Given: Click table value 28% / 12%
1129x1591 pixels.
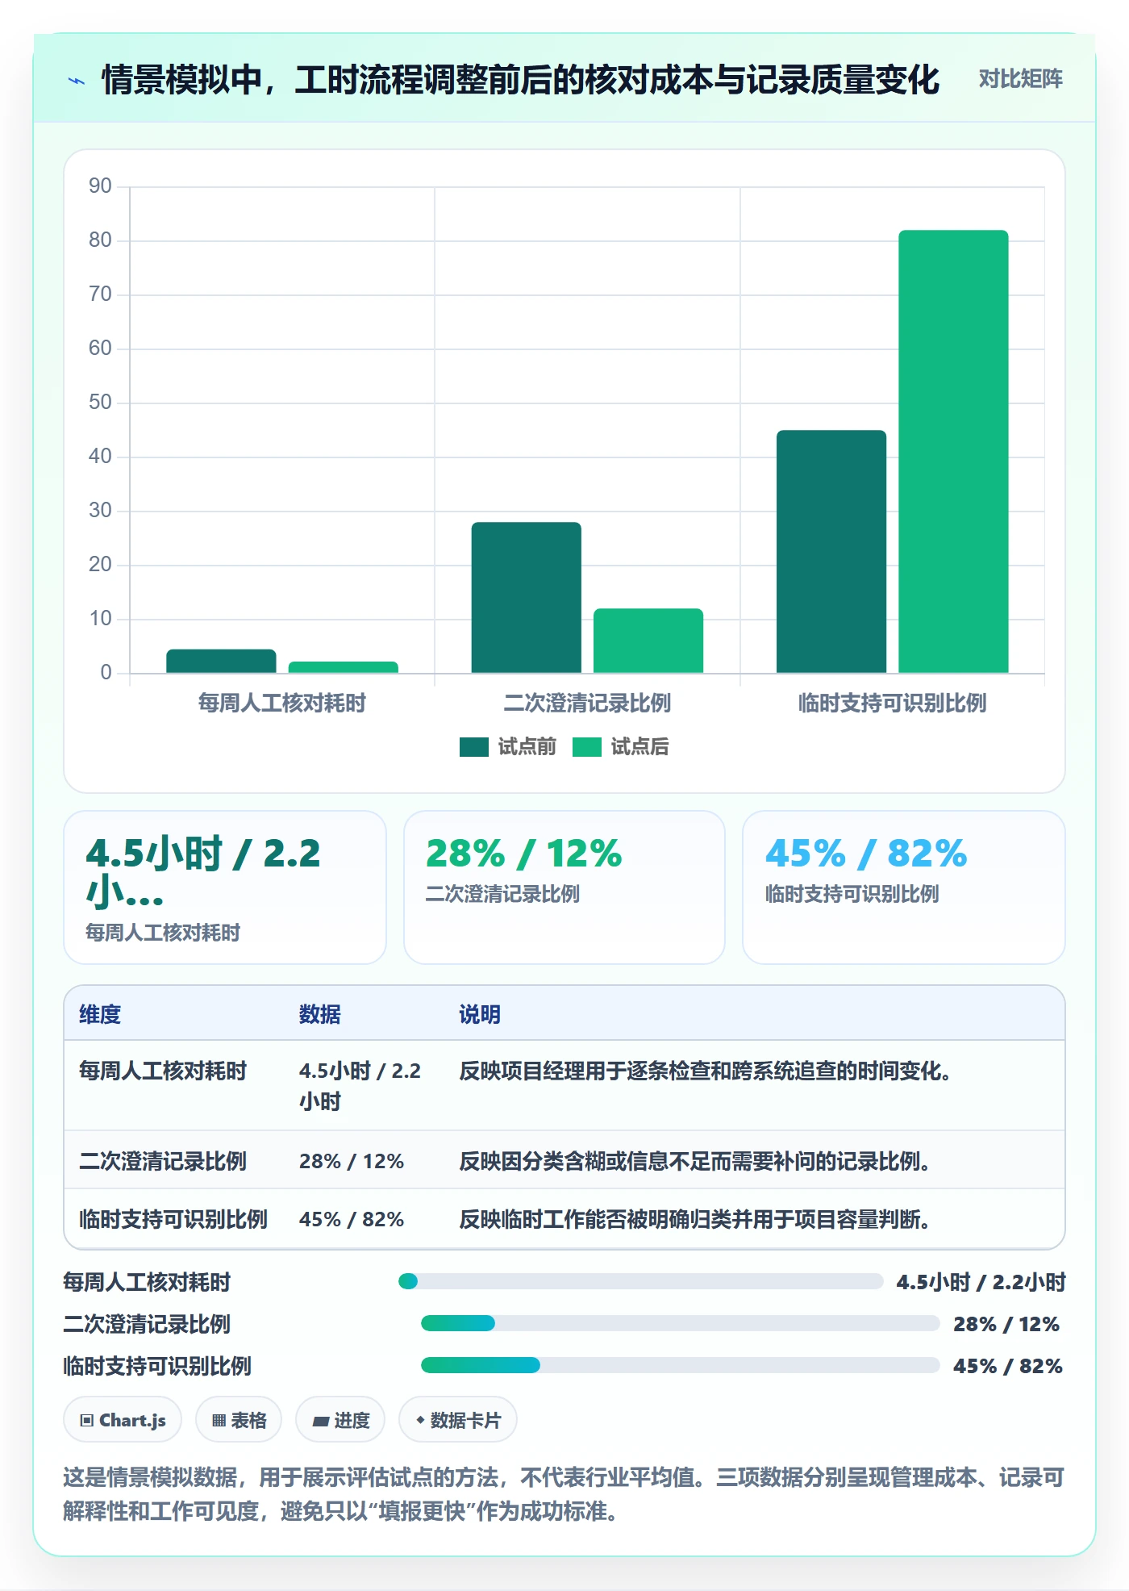Looking at the screenshot, I should tap(352, 1161).
